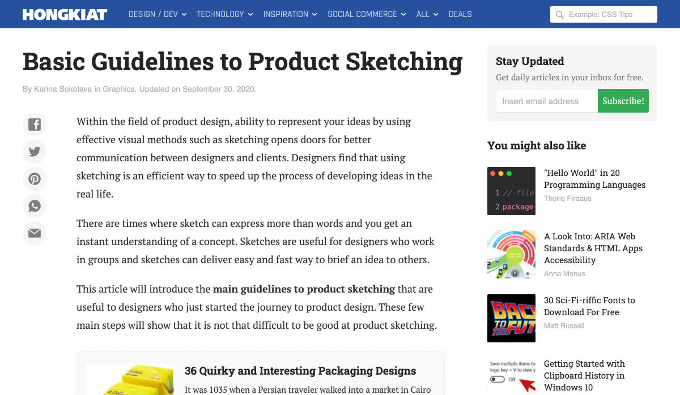Go to the Deals page

tap(460, 14)
